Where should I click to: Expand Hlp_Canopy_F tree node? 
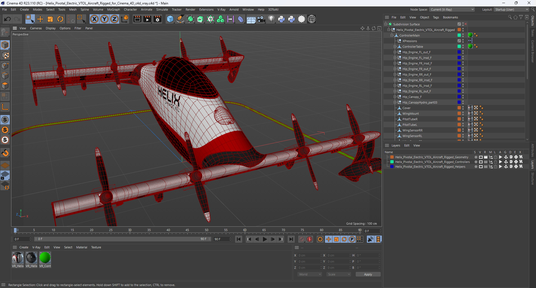[x=395, y=97]
